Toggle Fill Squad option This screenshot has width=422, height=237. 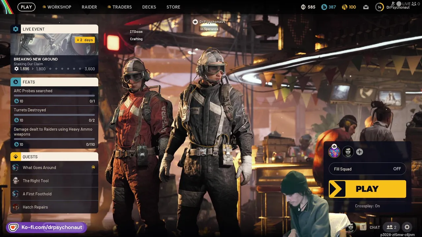pyautogui.click(x=367, y=169)
